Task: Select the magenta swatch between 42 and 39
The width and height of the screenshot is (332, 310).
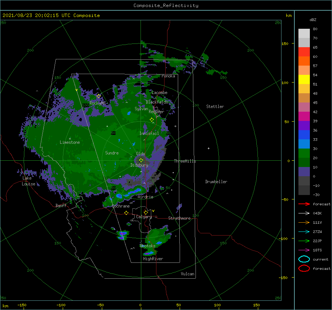Action: (x=304, y=116)
